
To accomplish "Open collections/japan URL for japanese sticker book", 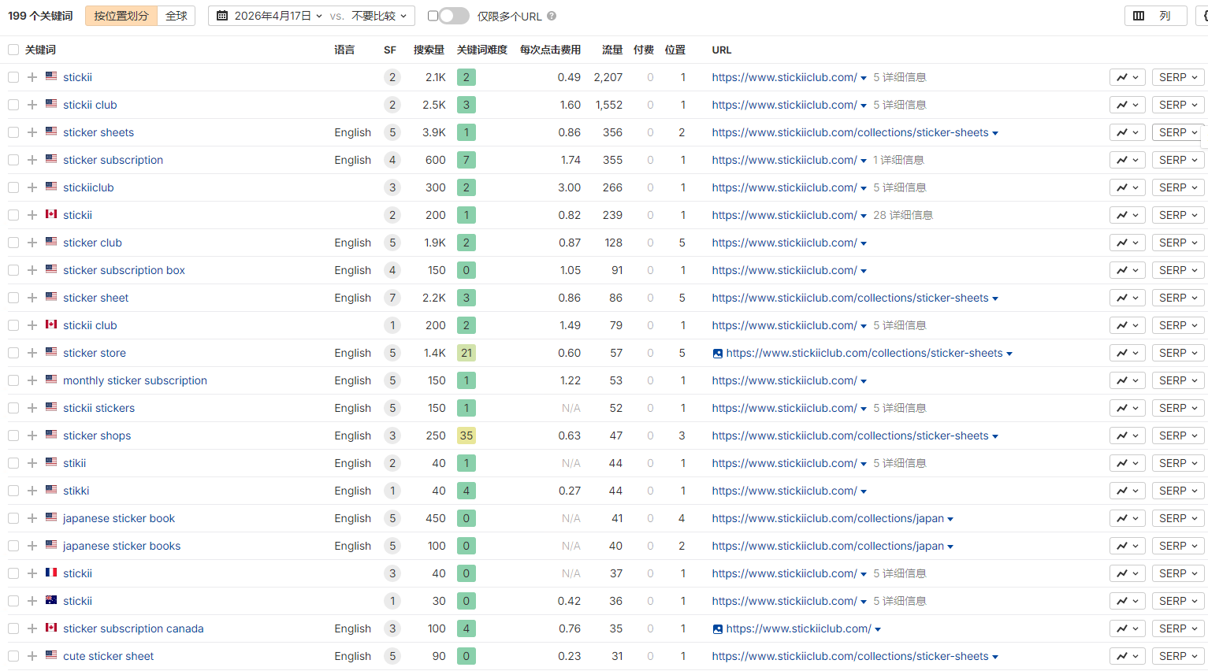I will [x=827, y=518].
